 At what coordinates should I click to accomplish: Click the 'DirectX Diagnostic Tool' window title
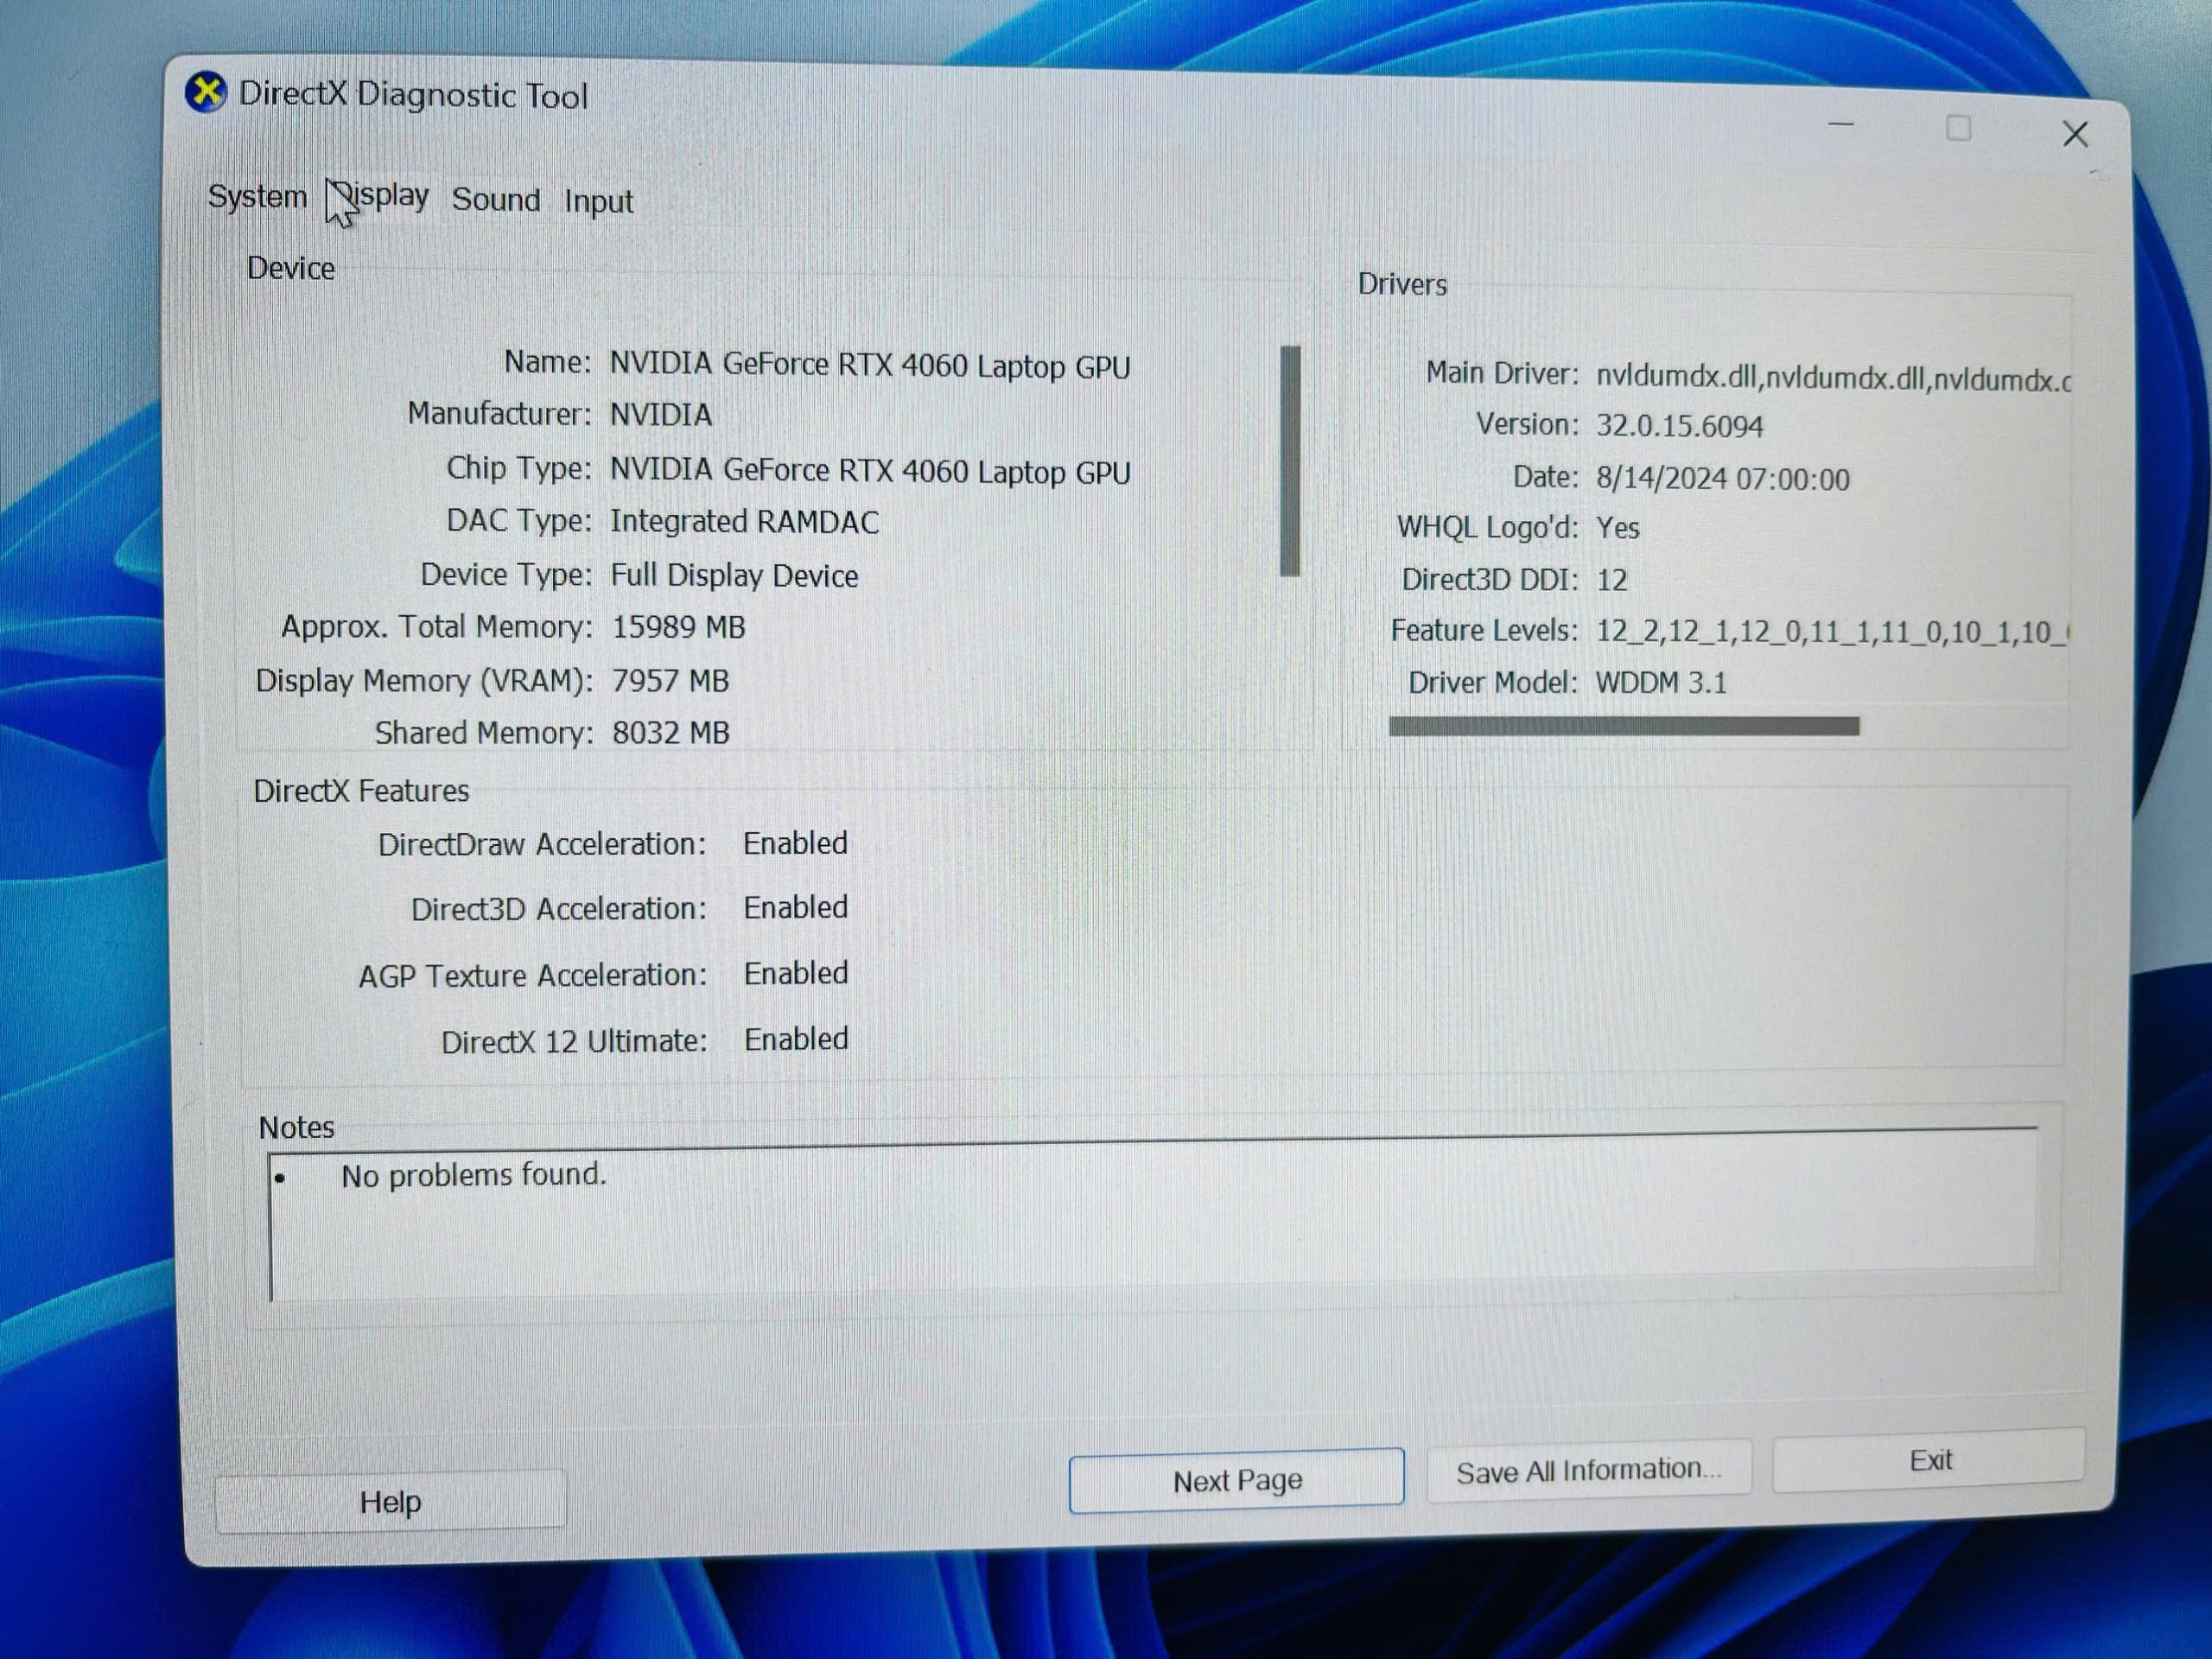[413, 95]
